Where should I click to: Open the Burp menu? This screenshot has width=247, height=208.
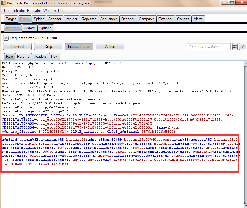click(8, 10)
